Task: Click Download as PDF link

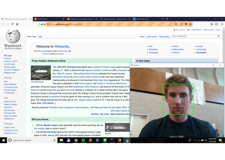Action: (11, 130)
